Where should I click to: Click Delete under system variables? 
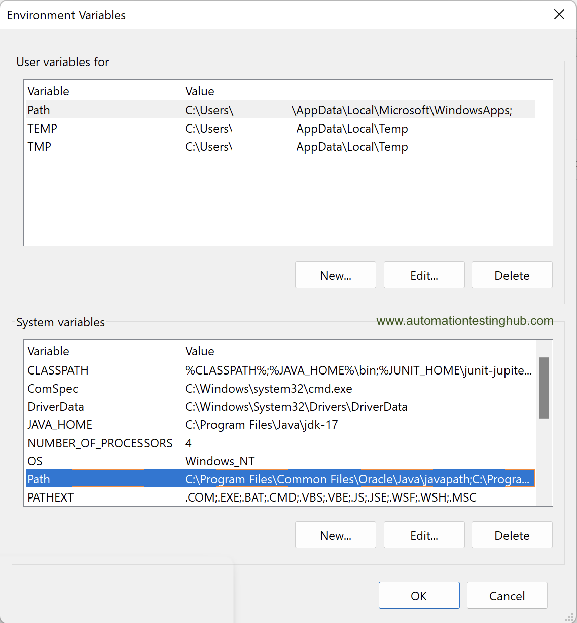coord(512,535)
